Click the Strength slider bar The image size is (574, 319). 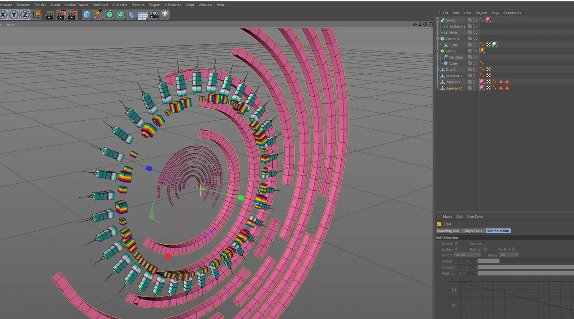coord(526,267)
